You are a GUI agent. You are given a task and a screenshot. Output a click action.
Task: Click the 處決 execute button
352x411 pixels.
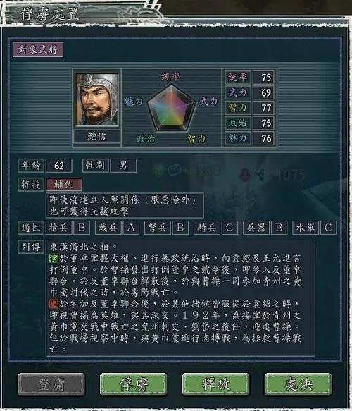[298, 384]
